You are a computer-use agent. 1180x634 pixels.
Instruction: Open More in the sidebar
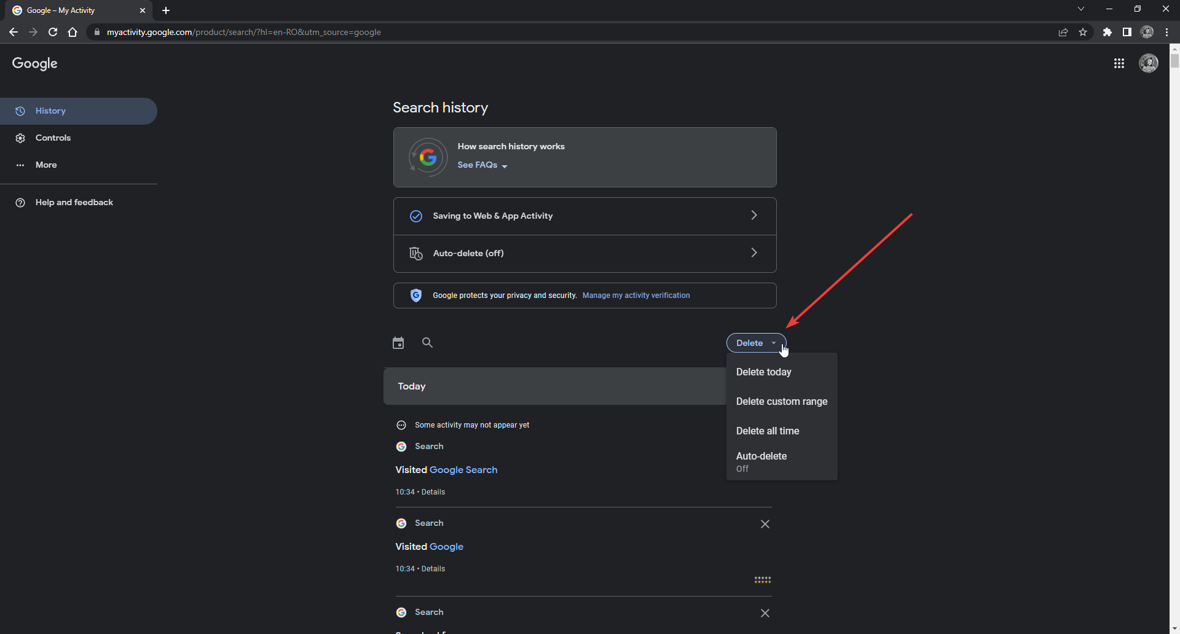(79, 165)
